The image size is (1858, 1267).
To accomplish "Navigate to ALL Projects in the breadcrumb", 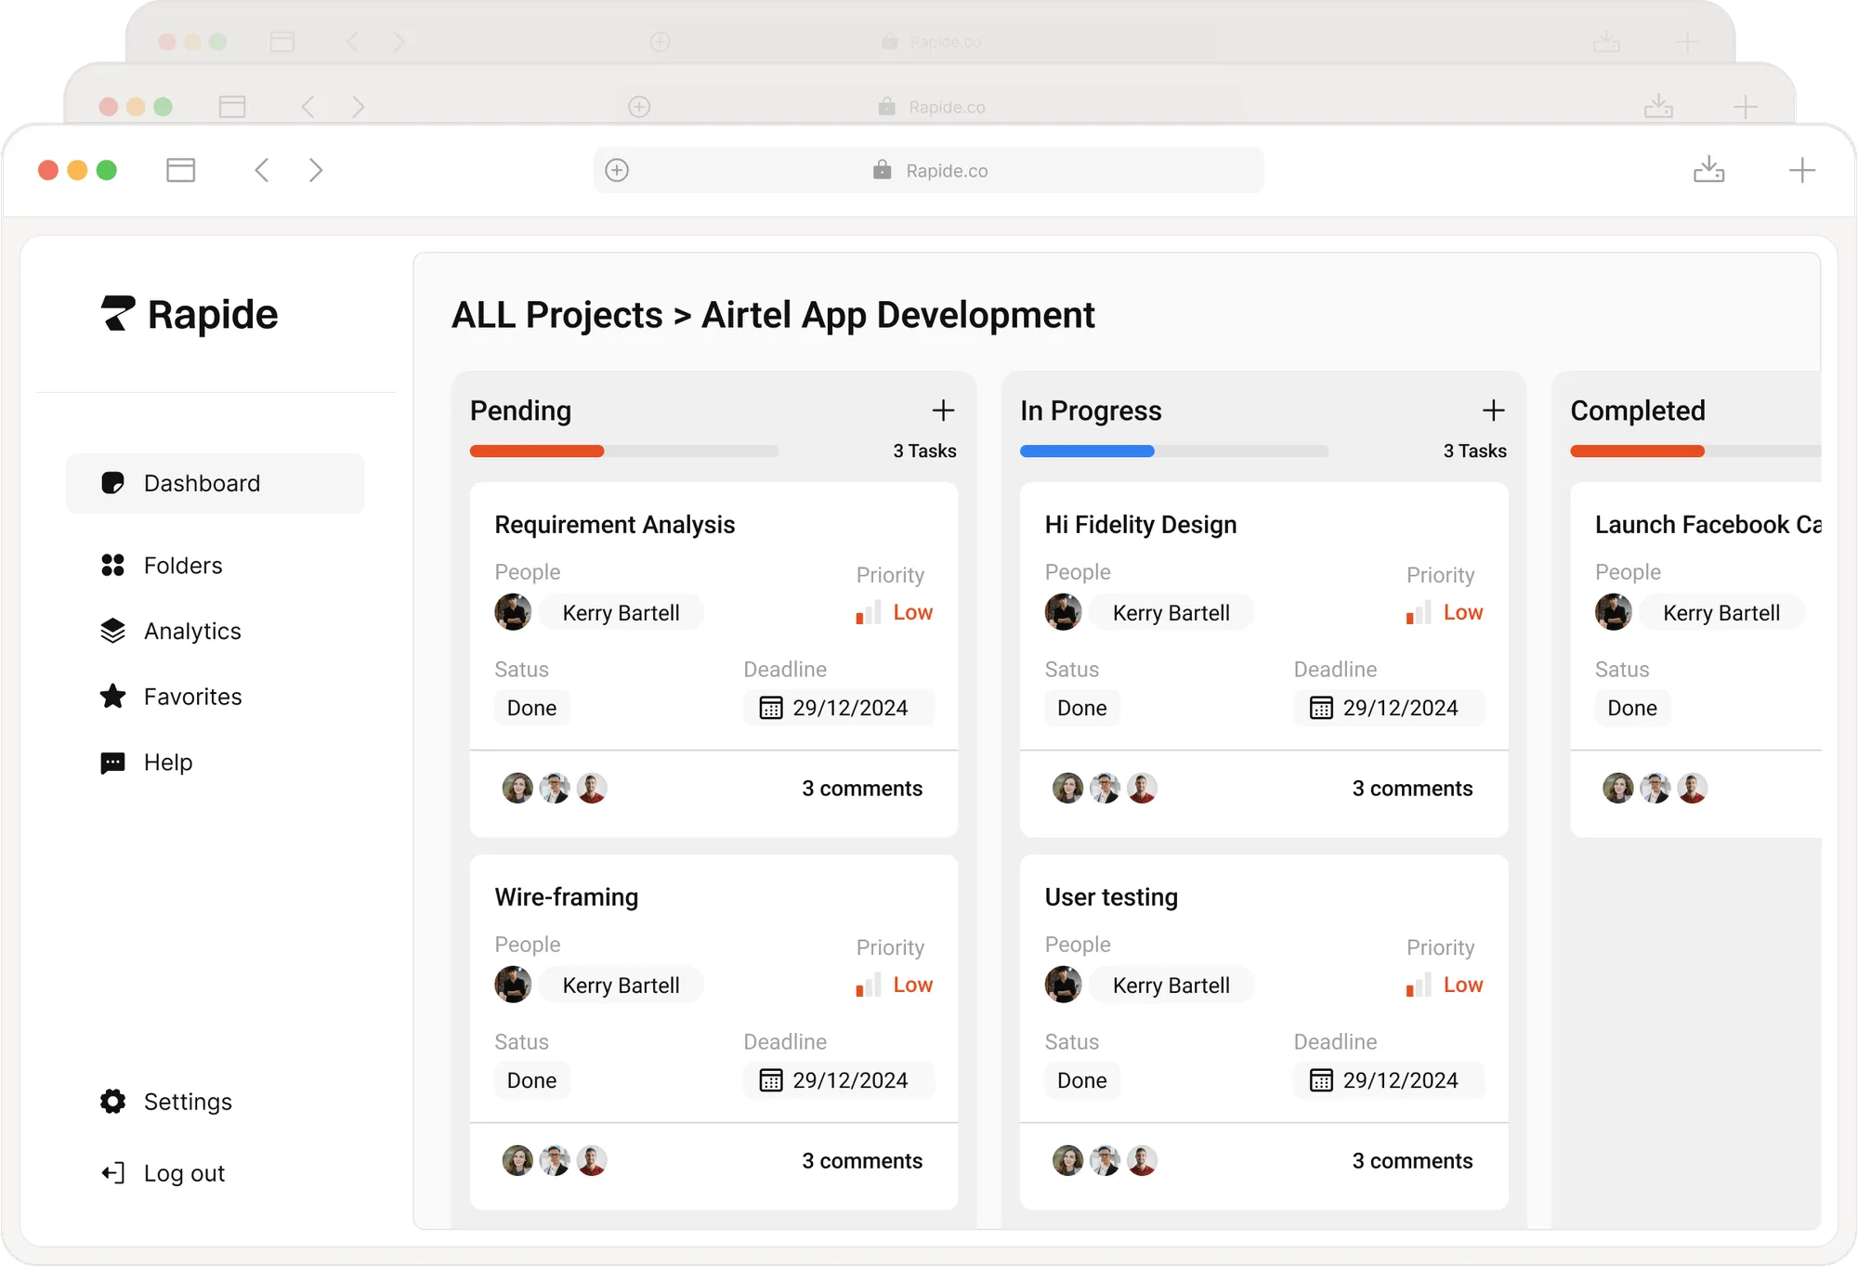I will pos(555,315).
